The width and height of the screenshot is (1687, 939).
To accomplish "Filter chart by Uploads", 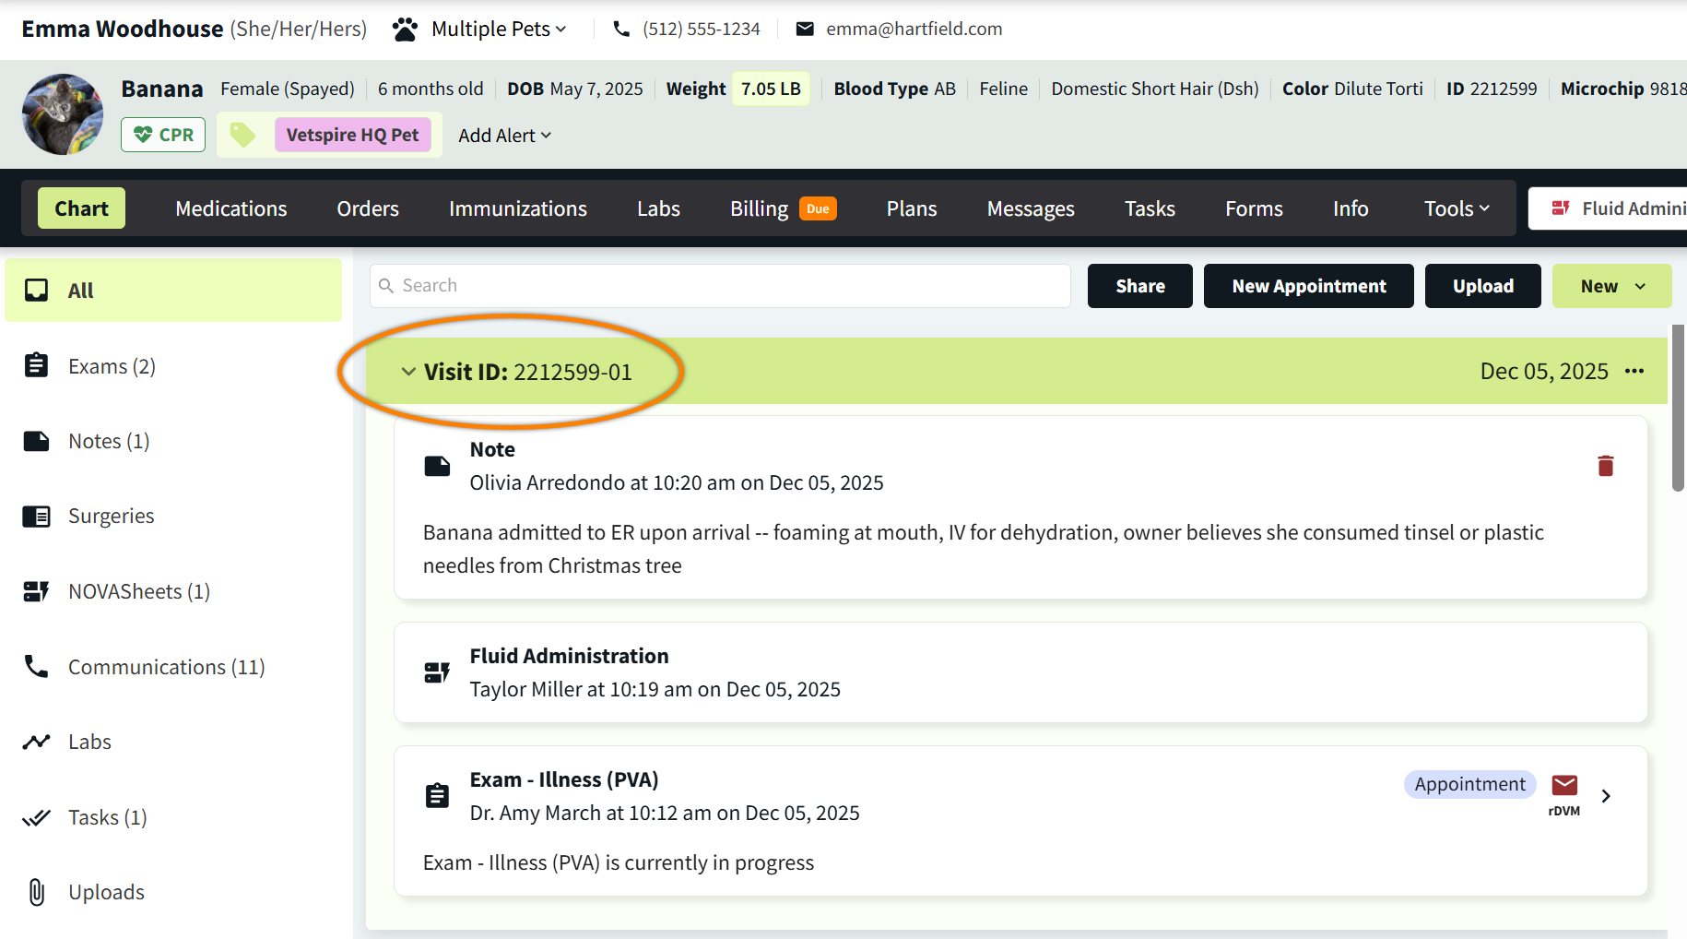I will pos(107,892).
